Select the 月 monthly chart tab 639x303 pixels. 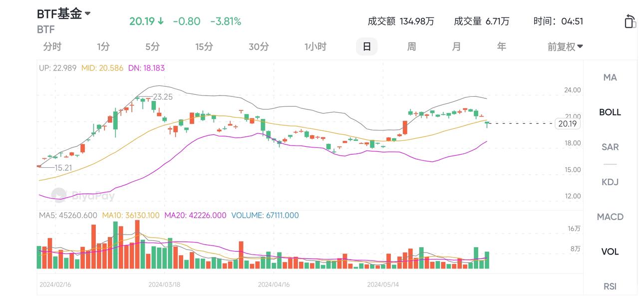click(455, 46)
